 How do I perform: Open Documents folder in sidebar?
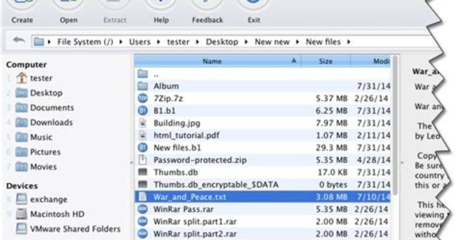coord(45,108)
